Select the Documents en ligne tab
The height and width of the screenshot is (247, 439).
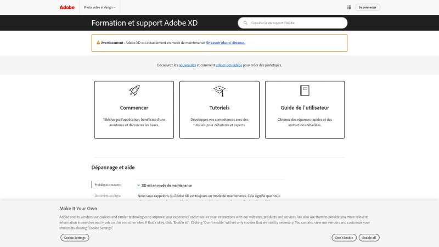click(108, 196)
